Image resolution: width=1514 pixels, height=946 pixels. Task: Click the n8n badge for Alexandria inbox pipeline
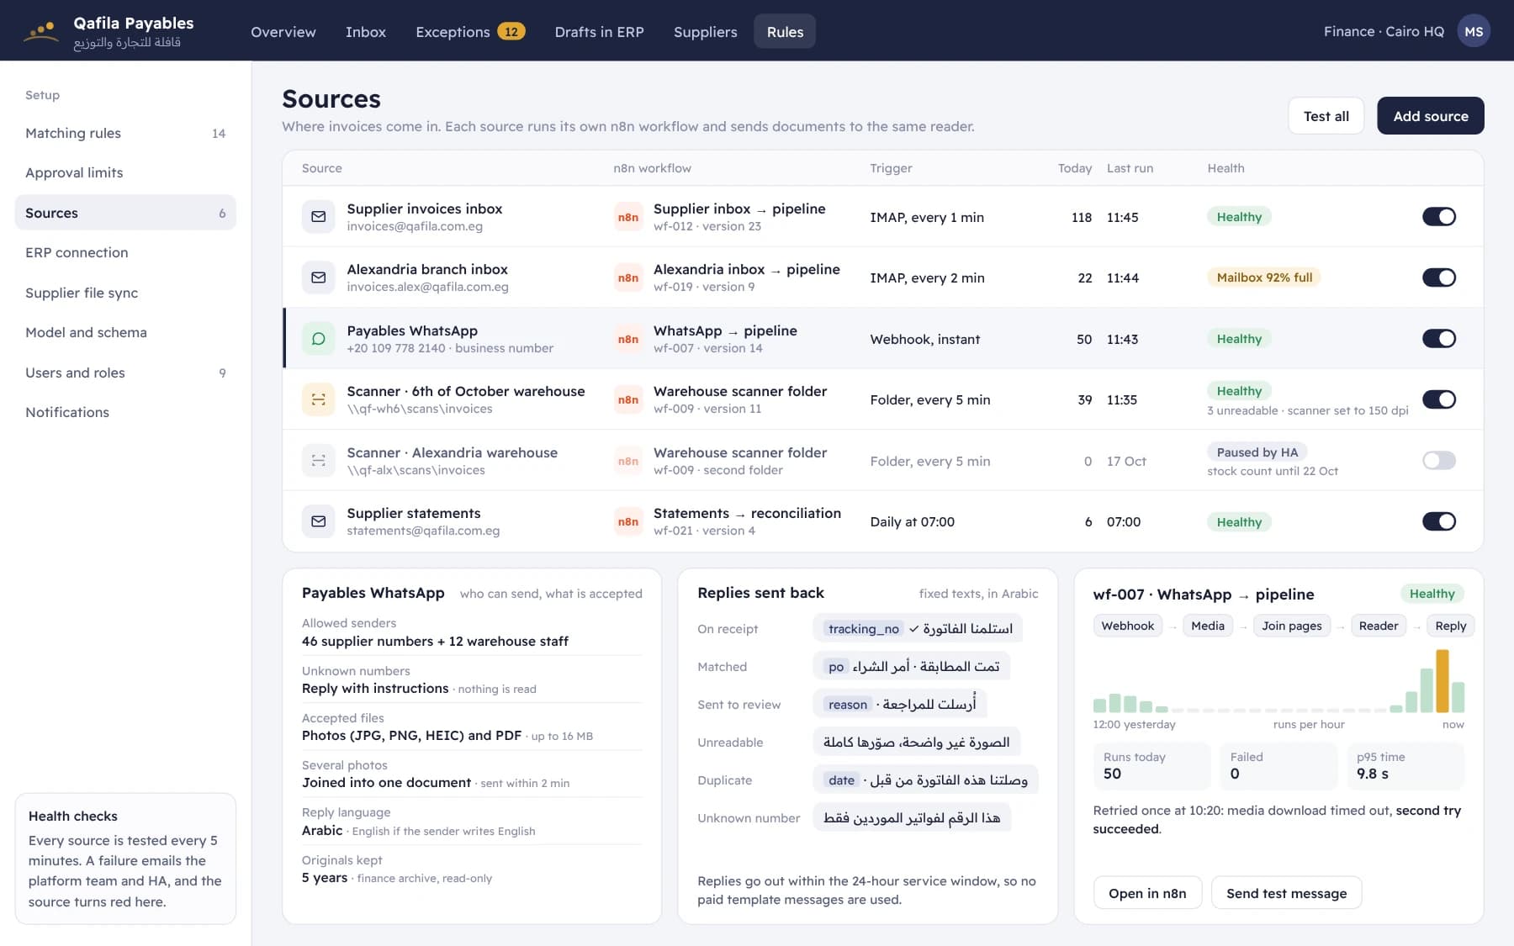coord(628,277)
